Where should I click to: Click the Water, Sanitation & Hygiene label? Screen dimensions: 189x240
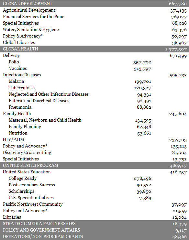(x=31, y=29)
